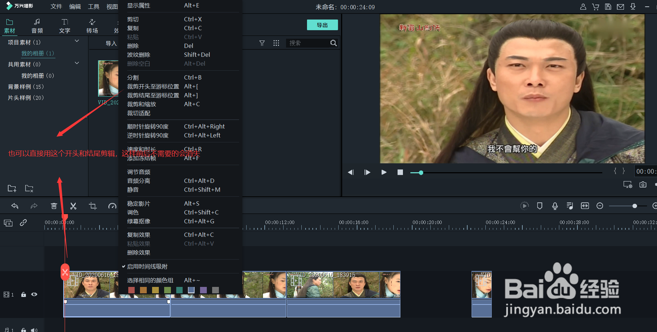Open the audio mixer icon
The width and height of the screenshot is (657, 332).
pyautogui.click(x=570, y=206)
